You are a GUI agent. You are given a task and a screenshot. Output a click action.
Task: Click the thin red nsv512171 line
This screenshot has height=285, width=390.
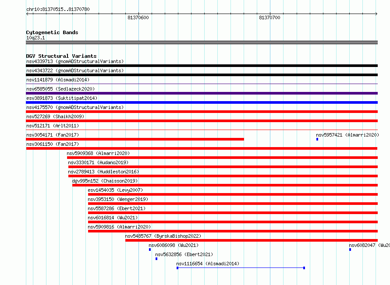pos(202,130)
